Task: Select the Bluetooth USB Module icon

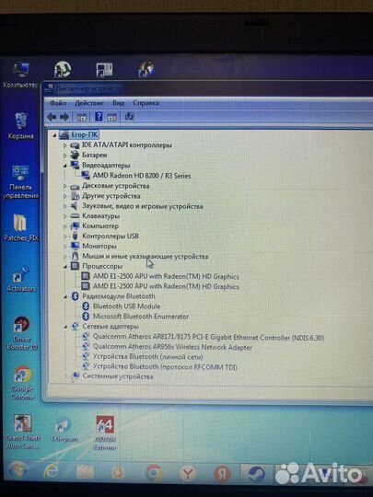Action: (x=86, y=306)
